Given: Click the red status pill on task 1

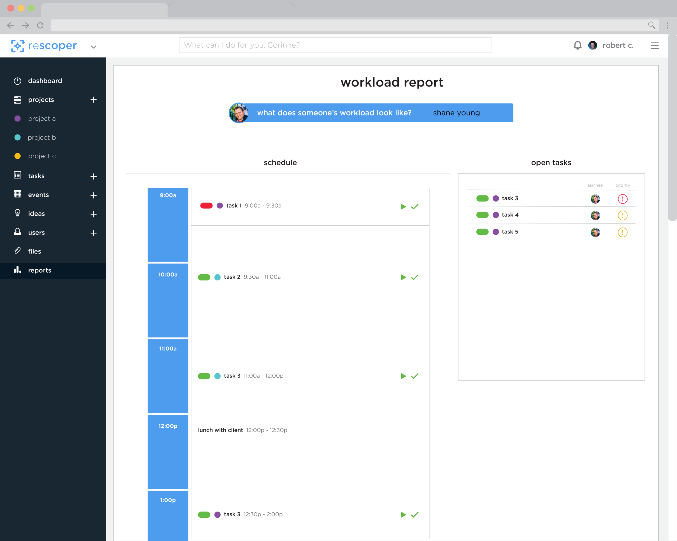Looking at the screenshot, I should [x=206, y=206].
